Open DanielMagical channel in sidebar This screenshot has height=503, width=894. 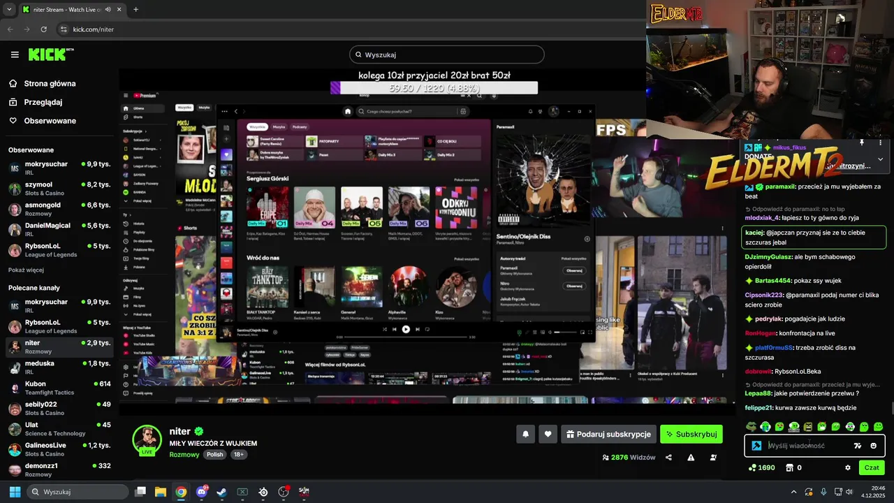[x=59, y=229]
